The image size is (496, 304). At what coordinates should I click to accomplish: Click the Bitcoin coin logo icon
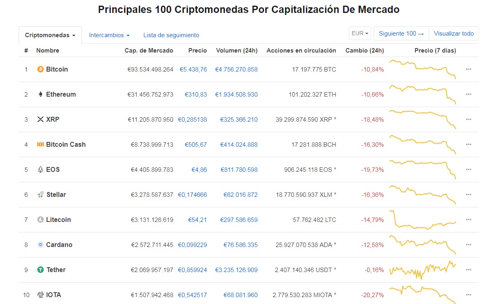coord(40,70)
